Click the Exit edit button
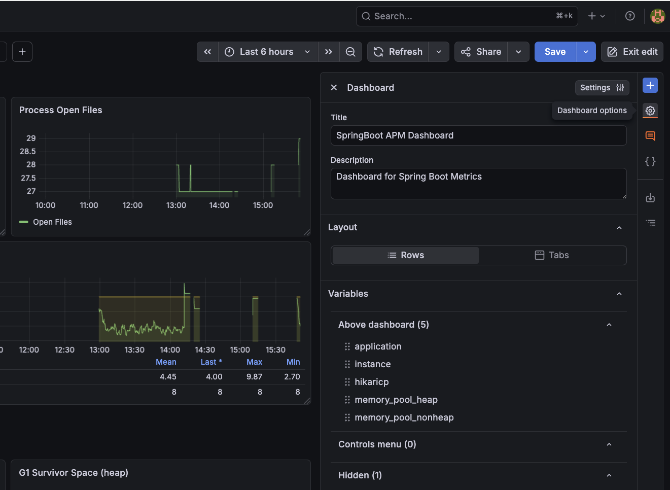Screen dimensions: 670x490 [x=632, y=52]
